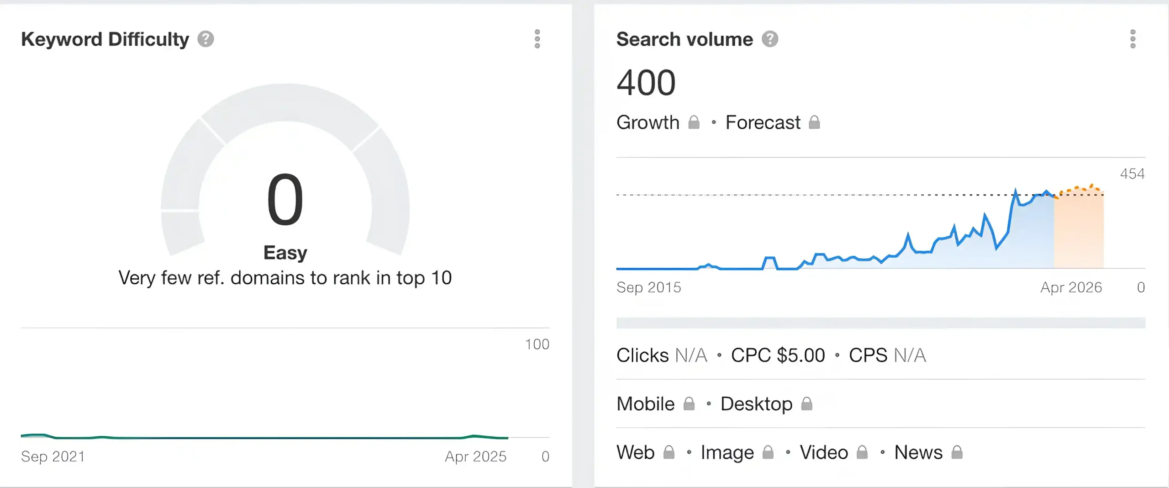Open Keyword Difficulty three-dot options menu
1169x488 pixels.
tap(537, 39)
